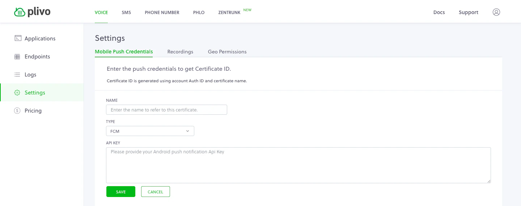The height and width of the screenshot is (206, 521).
Task: Select Settings in the sidebar
Action: pos(42,92)
